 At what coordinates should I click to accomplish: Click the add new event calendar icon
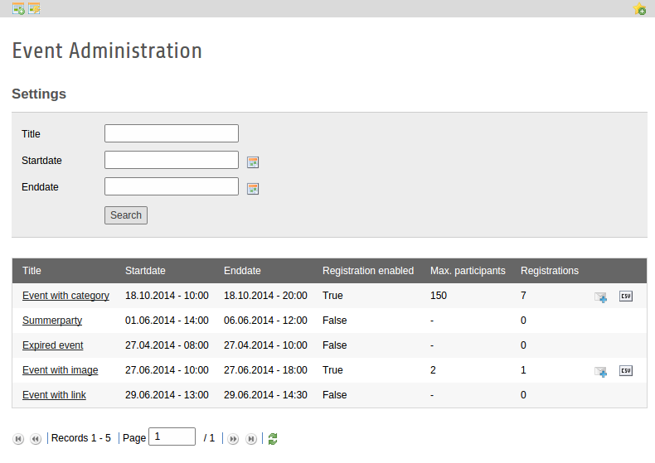point(18,8)
